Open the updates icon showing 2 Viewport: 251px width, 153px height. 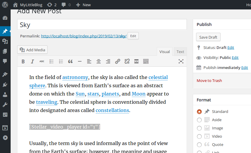click(52, 5)
